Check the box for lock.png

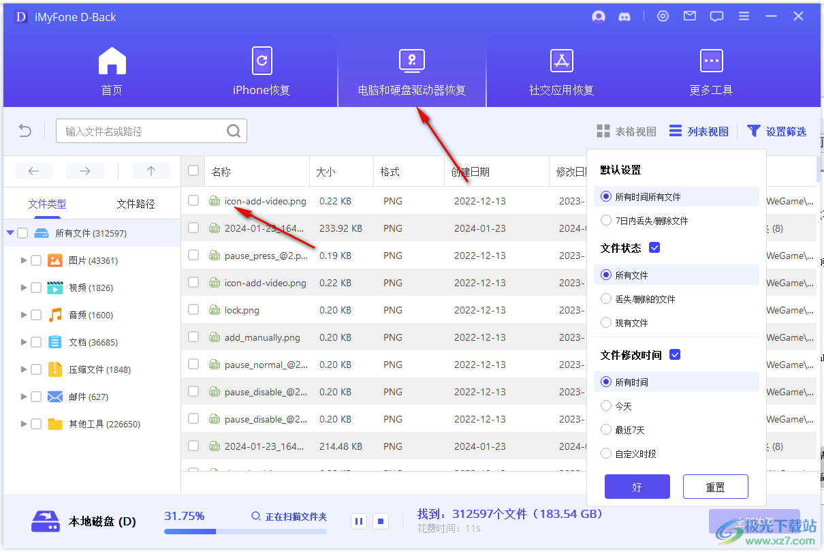click(x=193, y=309)
